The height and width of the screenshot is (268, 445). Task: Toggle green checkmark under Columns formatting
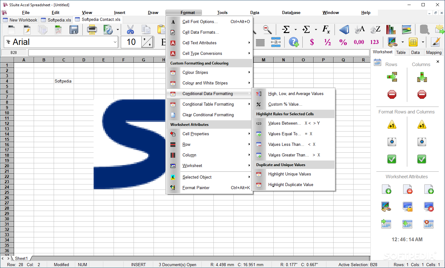[x=422, y=159]
